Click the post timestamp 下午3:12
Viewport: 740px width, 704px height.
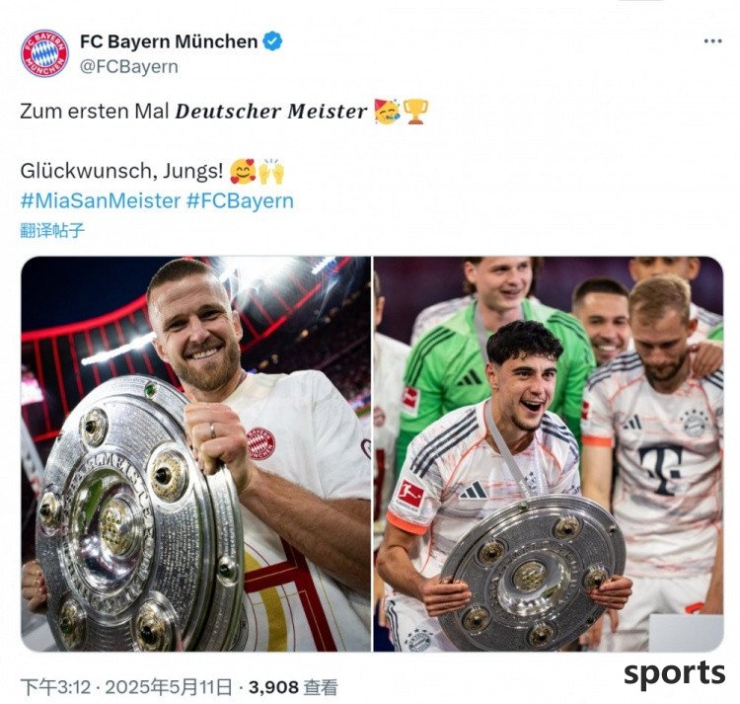point(55,687)
